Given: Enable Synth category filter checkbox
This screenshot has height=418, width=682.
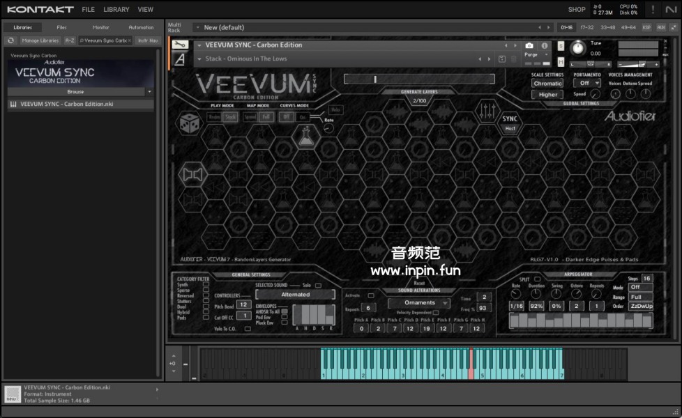Looking at the screenshot, I should (x=206, y=285).
